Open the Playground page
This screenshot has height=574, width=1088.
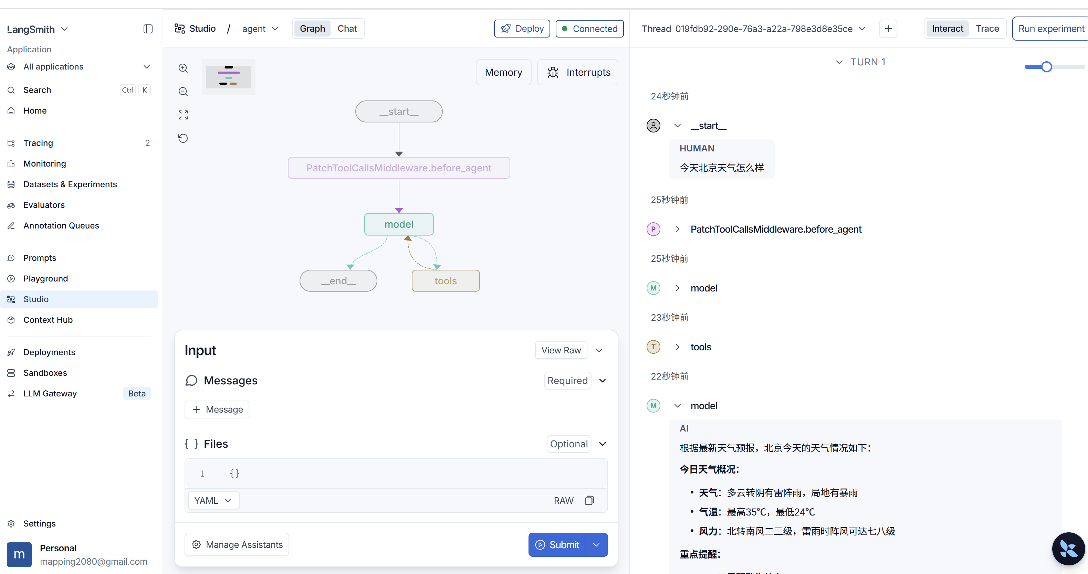tap(79, 278)
